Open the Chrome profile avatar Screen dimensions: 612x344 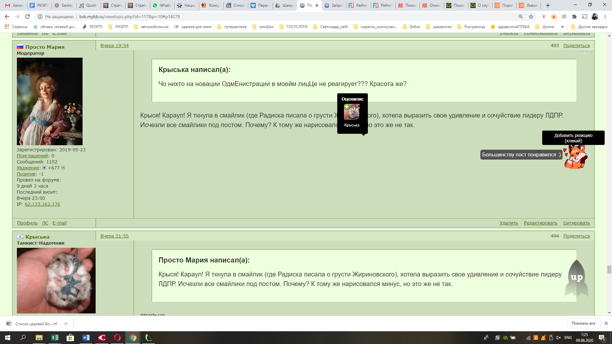tap(595, 17)
